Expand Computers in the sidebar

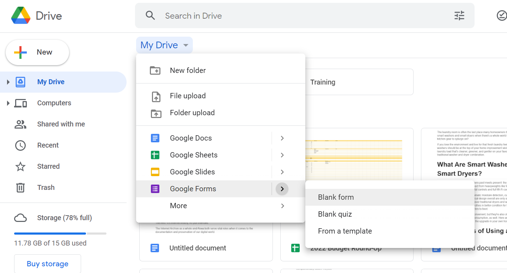click(x=8, y=103)
